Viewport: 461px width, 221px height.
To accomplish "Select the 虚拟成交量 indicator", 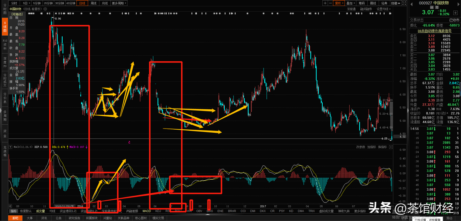I will click(327, 211).
